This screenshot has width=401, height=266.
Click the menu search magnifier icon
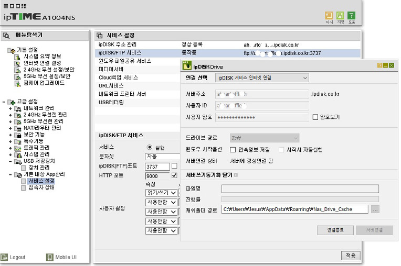click(x=6, y=36)
